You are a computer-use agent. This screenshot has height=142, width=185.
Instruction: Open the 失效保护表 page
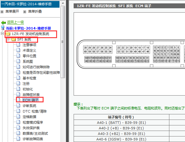(31, 128)
